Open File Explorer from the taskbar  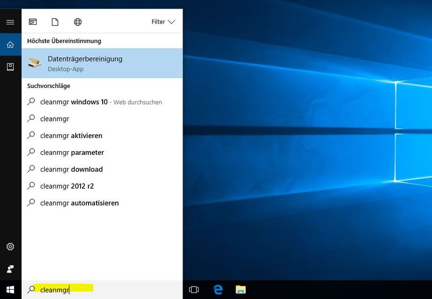coord(240,290)
